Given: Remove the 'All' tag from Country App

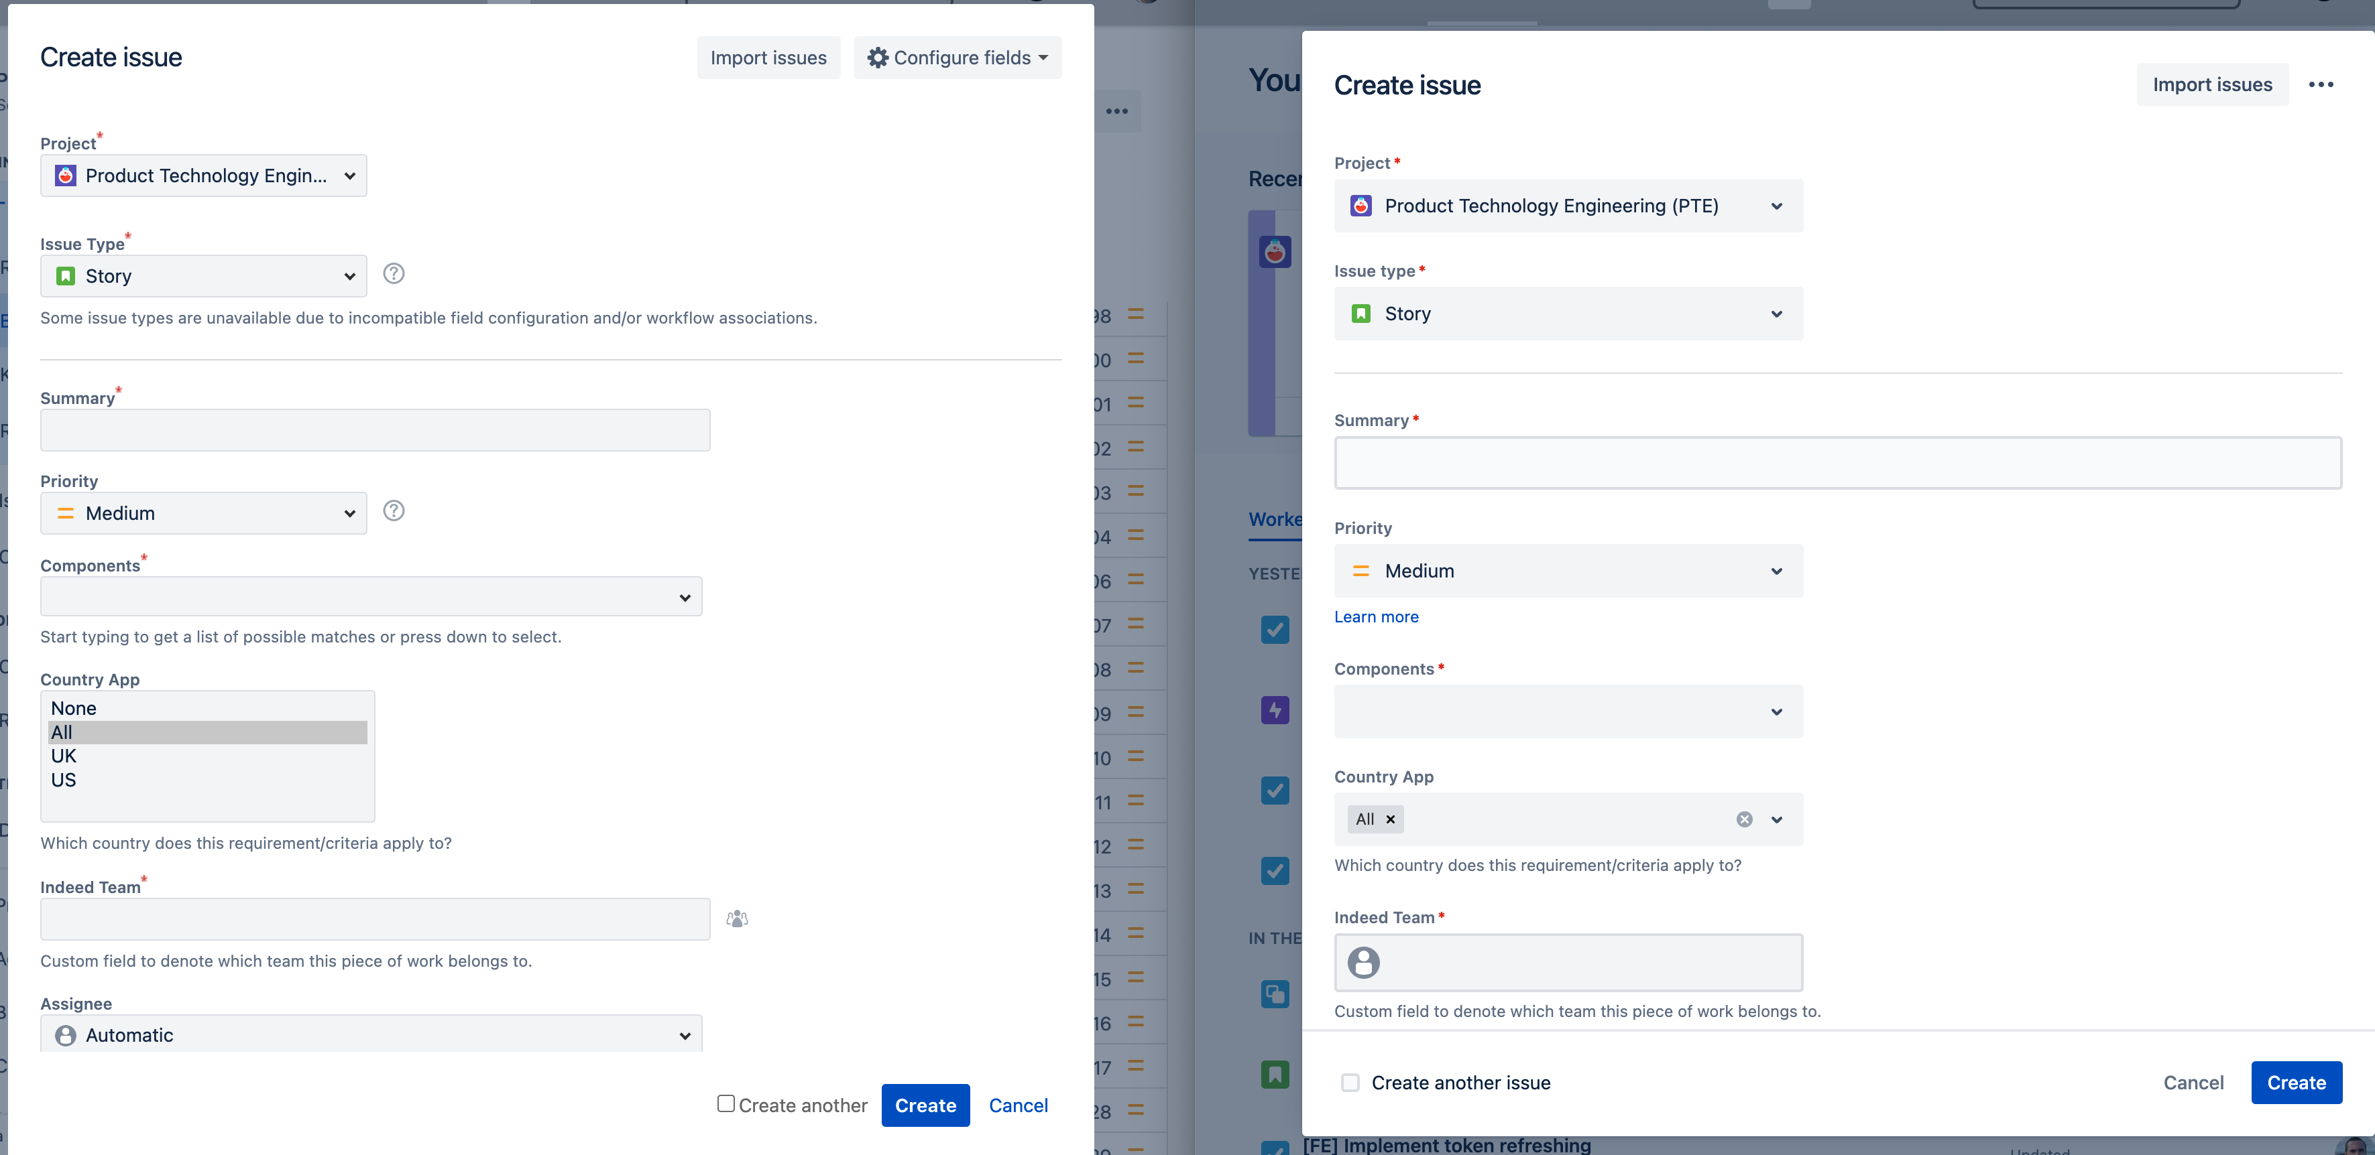Looking at the screenshot, I should coord(1391,819).
